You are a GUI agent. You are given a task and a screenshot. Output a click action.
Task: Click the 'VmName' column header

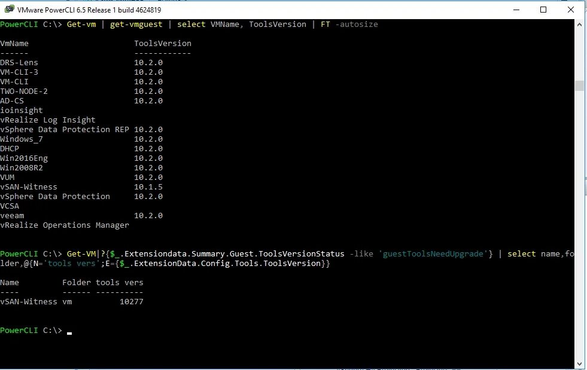click(14, 44)
